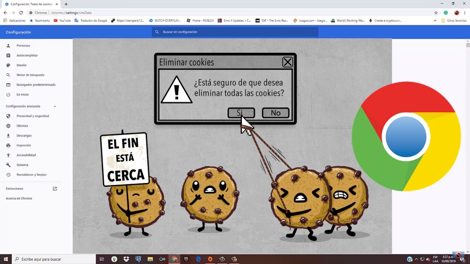This screenshot has height=264, width=470.
Task: Open Sistema wrench settings
Action: (x=22, y=165)
